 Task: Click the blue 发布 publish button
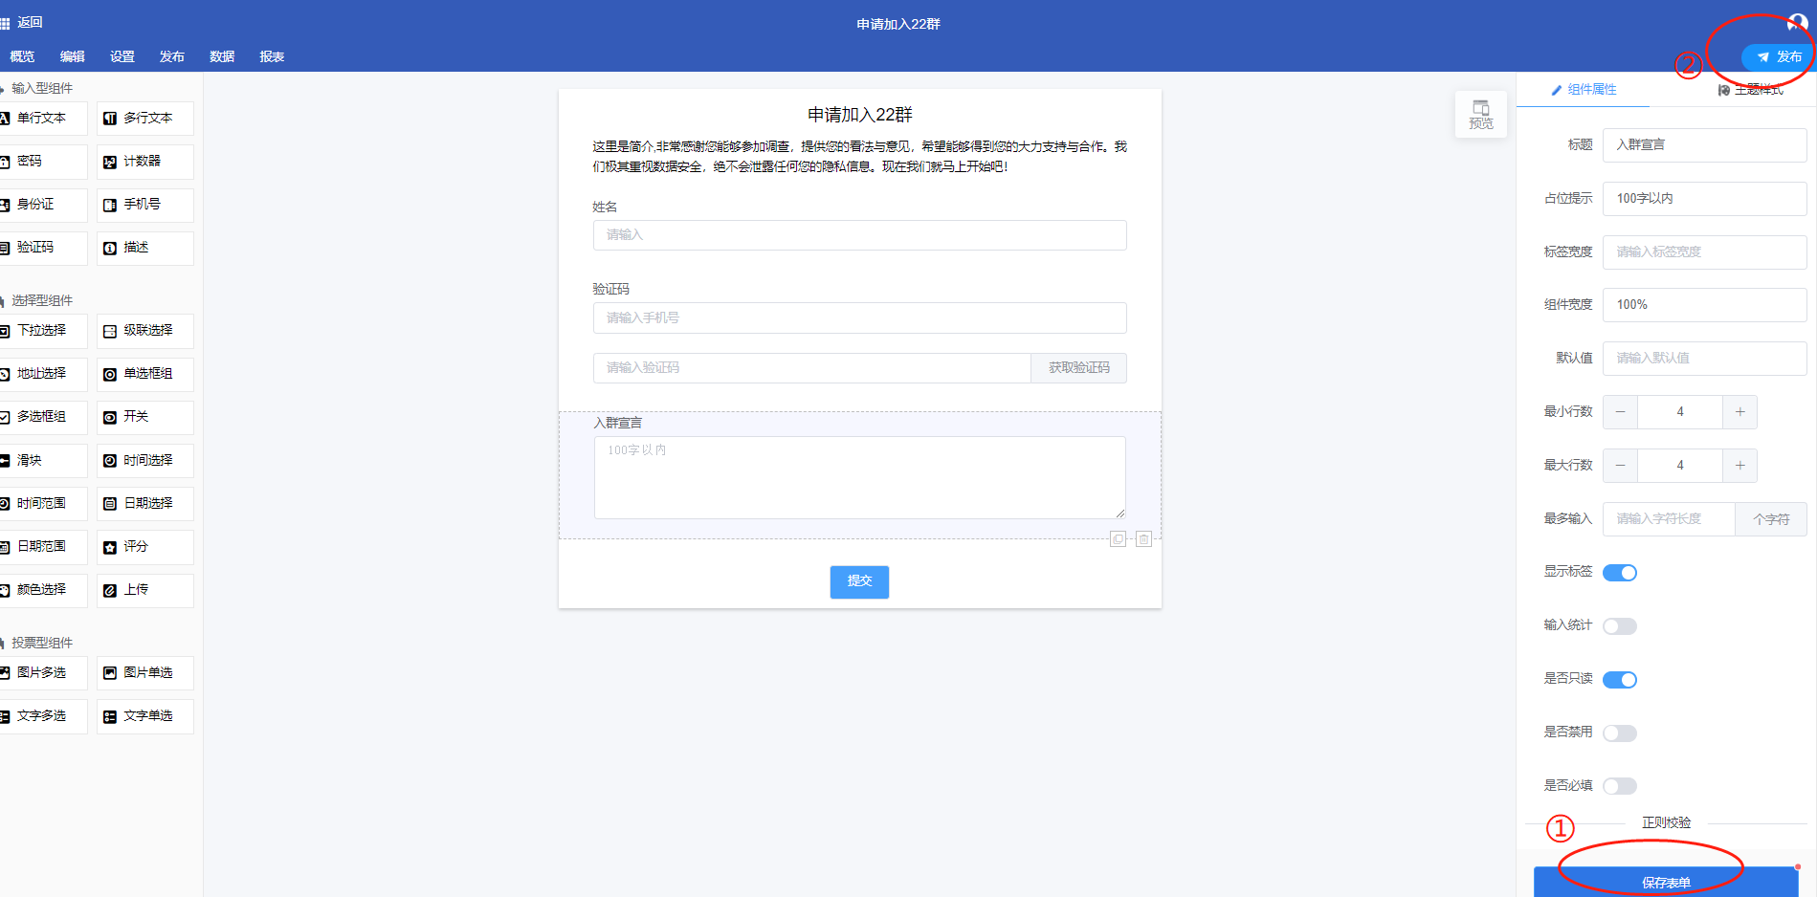[1778, 57]
